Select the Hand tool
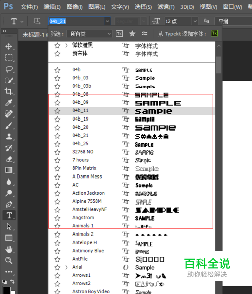The image size is (252, 294). [9, 249]
